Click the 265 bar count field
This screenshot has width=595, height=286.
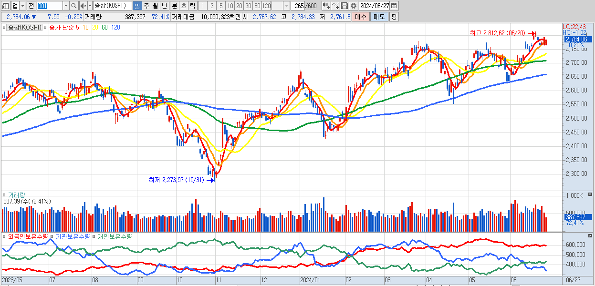click(x=299, y=6)
